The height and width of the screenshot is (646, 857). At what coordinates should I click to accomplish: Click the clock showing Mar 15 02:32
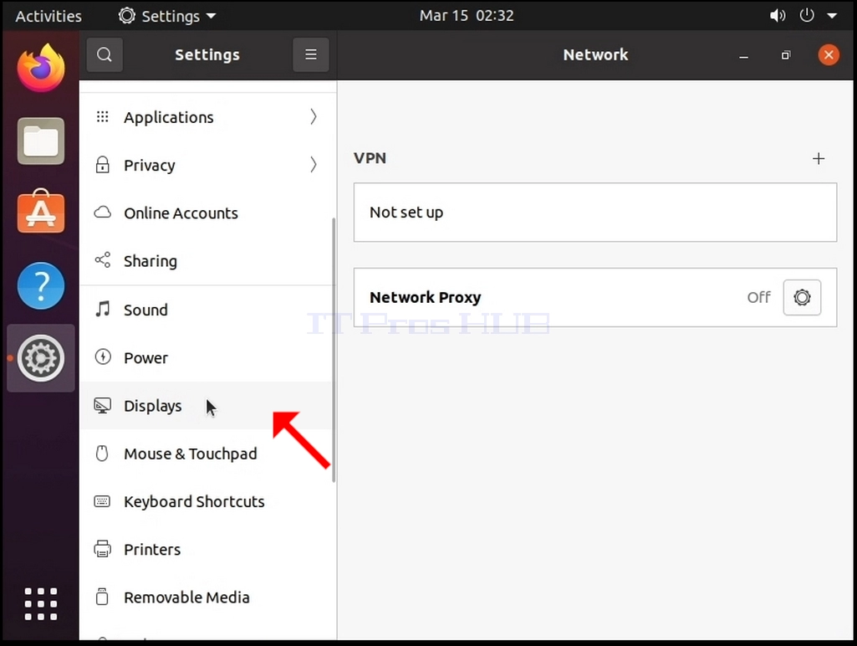467,16
